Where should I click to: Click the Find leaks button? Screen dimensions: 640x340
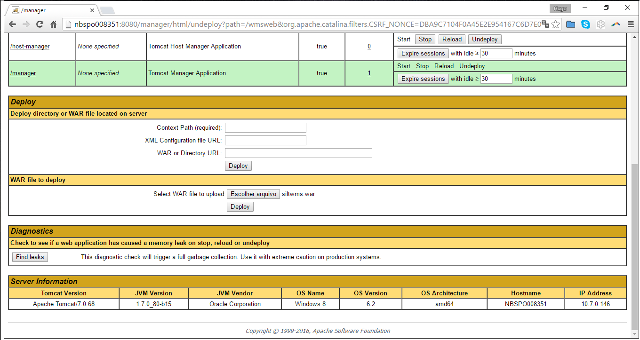pyautogui.click(x=30, y=257)
